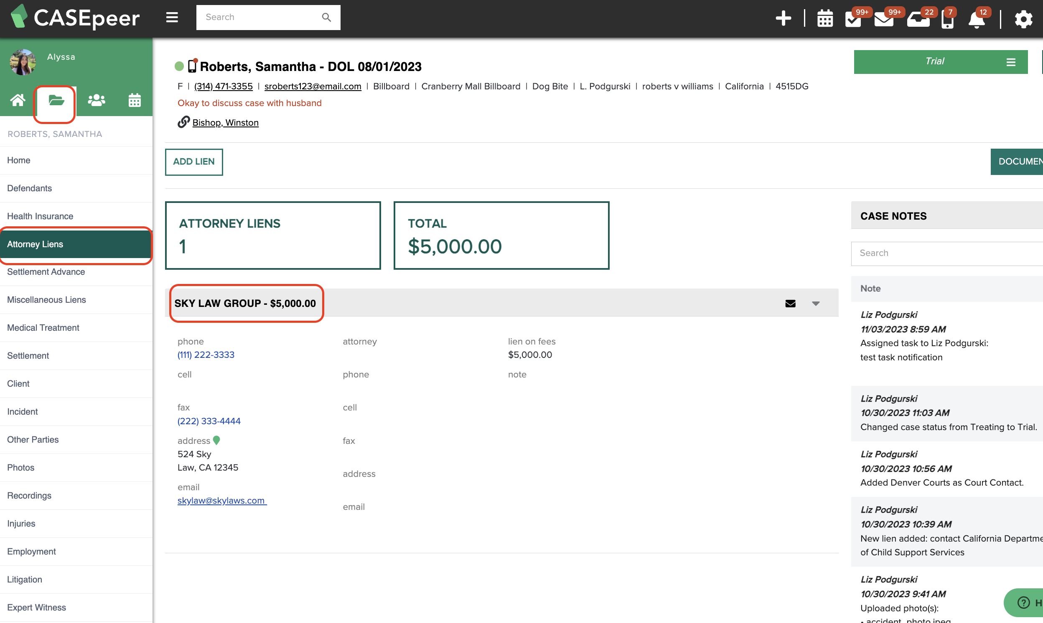
Task: Click the Case Notes search field
Action: (946, 253)
